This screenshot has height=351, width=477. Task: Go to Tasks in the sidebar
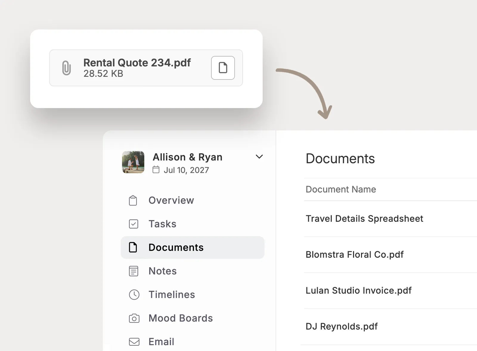(x=193, y=224)
